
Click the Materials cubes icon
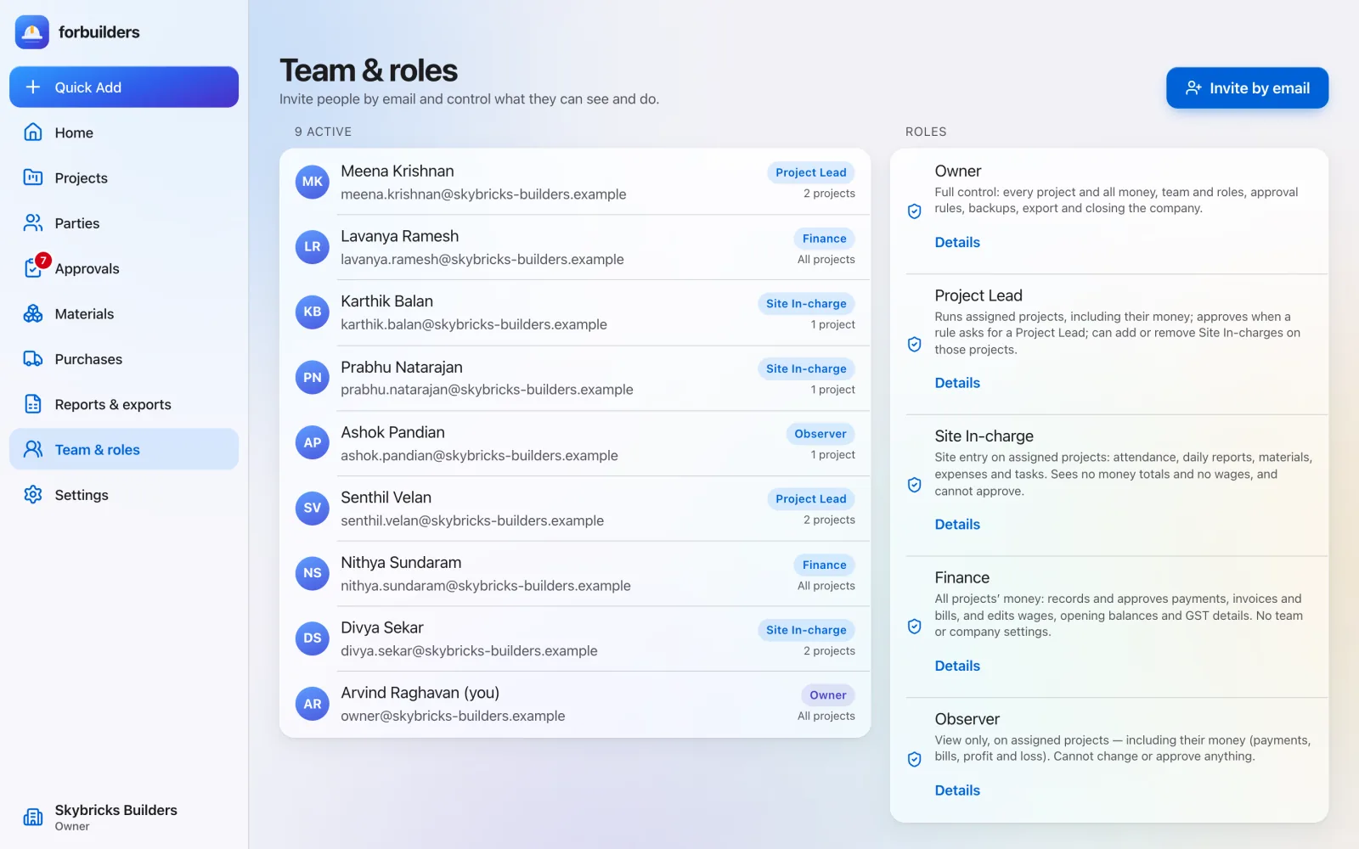[x=33, y=314]
